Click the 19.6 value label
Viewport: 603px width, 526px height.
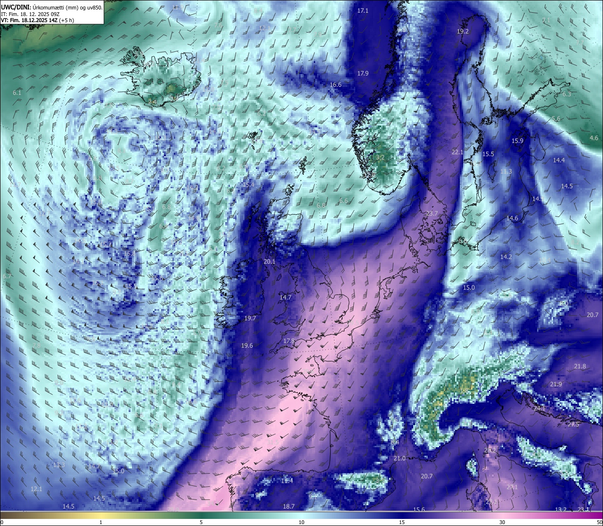(247, 345)
